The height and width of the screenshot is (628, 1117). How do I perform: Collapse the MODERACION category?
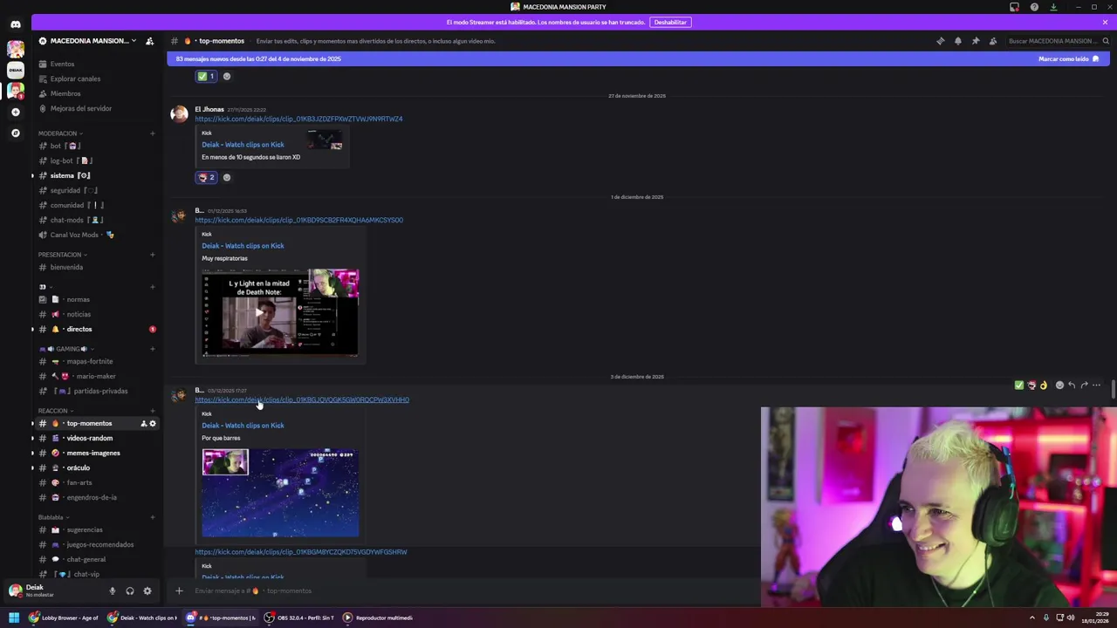coord(60,133)
